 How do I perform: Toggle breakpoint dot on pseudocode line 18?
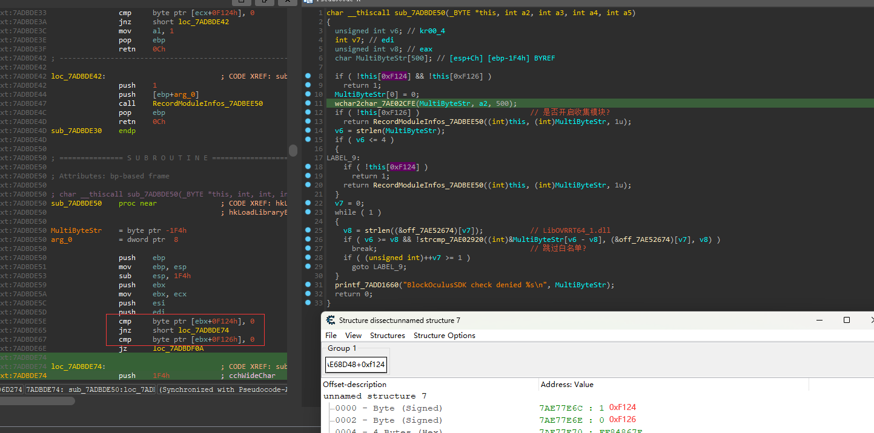coord(308,167)
